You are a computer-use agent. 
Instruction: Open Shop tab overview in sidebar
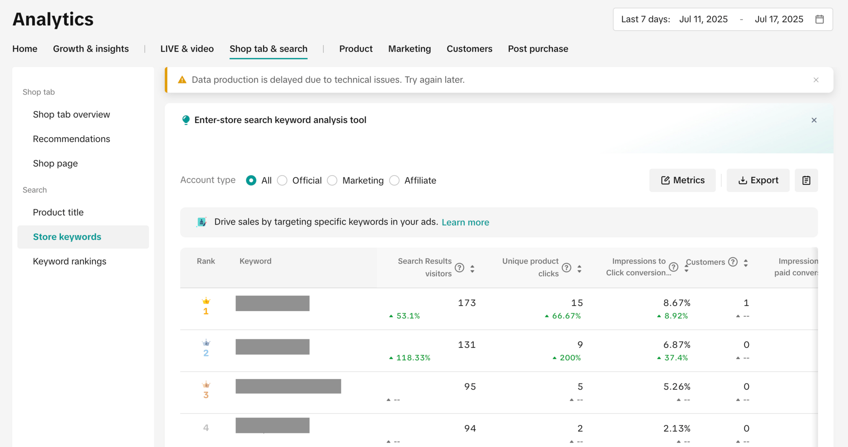click(83, 115)
